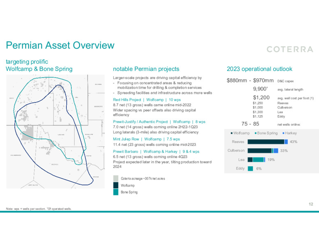
Task: Click the Wolfcamp chart legend entry
Action: [240, 133]
